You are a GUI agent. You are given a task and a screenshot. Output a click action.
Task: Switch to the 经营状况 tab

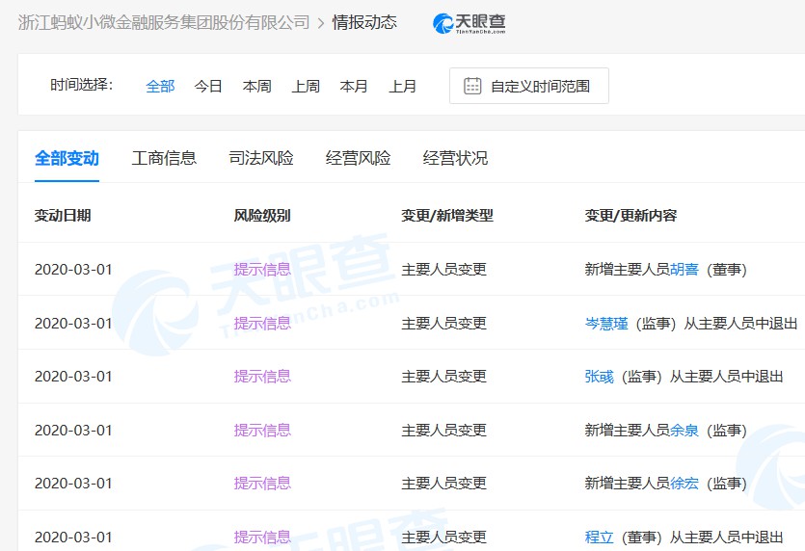pyautogui.click(x=455, y=158)
